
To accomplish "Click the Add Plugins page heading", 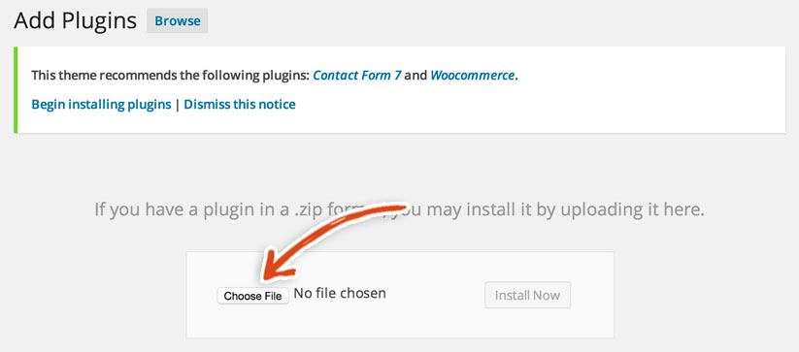I will click(75, 21).
